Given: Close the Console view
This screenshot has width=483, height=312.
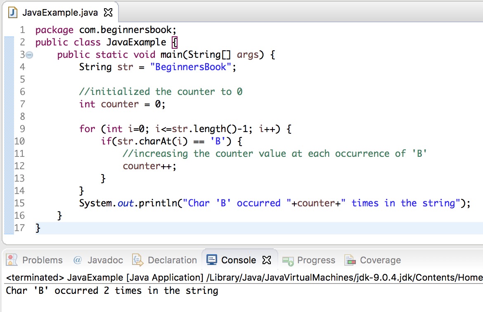Looking at the screenshot, I should pyautogui.click(x=267, y=260).
